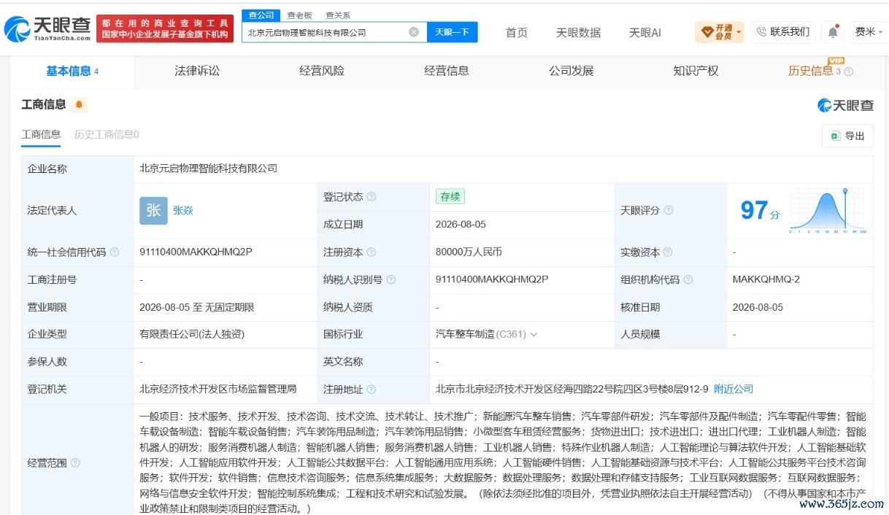Click the 80000万人民币 registered capital value
This screenshot has height=515, width=889.
(x=469, y=252)
